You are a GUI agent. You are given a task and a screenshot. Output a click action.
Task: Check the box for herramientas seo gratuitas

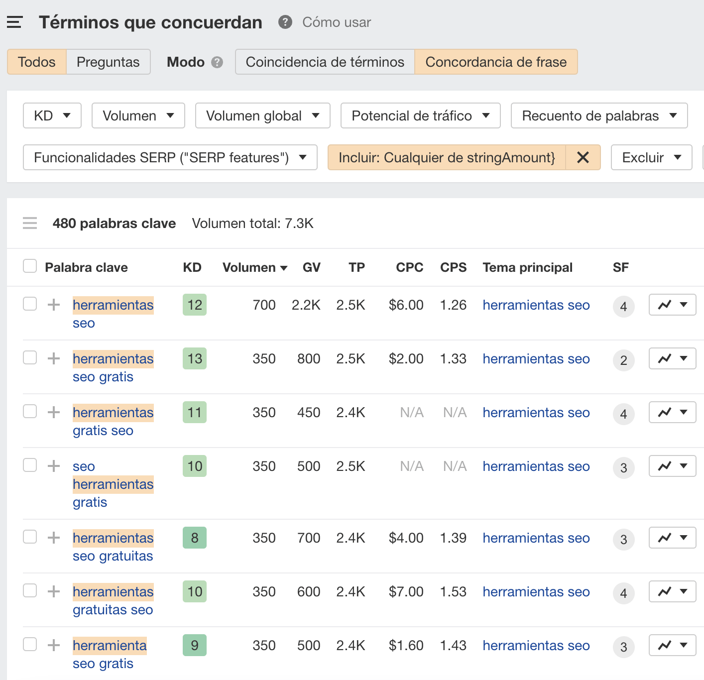[x=30, y=537]
